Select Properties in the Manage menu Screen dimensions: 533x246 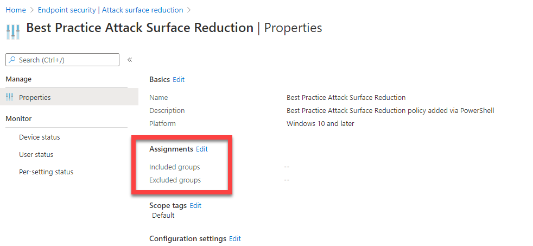[x=35, y=97]
